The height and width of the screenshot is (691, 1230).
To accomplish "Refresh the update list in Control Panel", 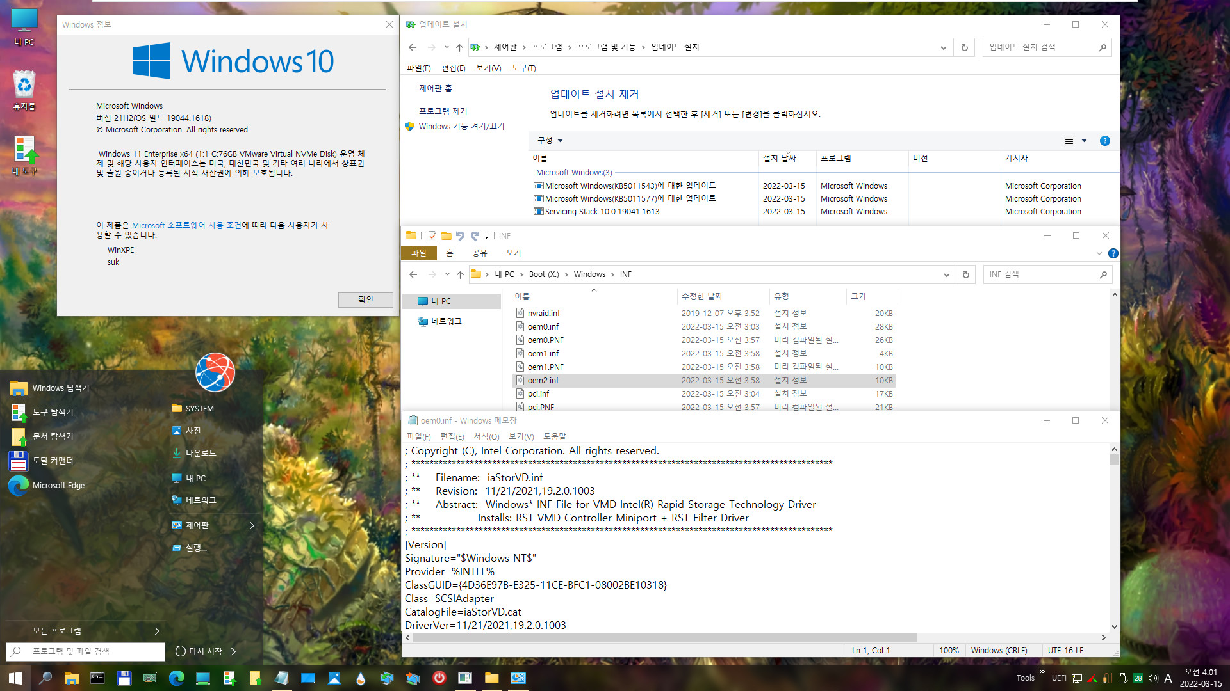I will click(x=964, y=47).
